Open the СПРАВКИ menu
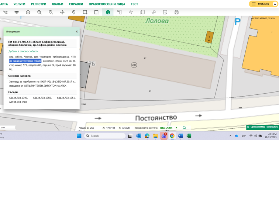 click(76, 4)
